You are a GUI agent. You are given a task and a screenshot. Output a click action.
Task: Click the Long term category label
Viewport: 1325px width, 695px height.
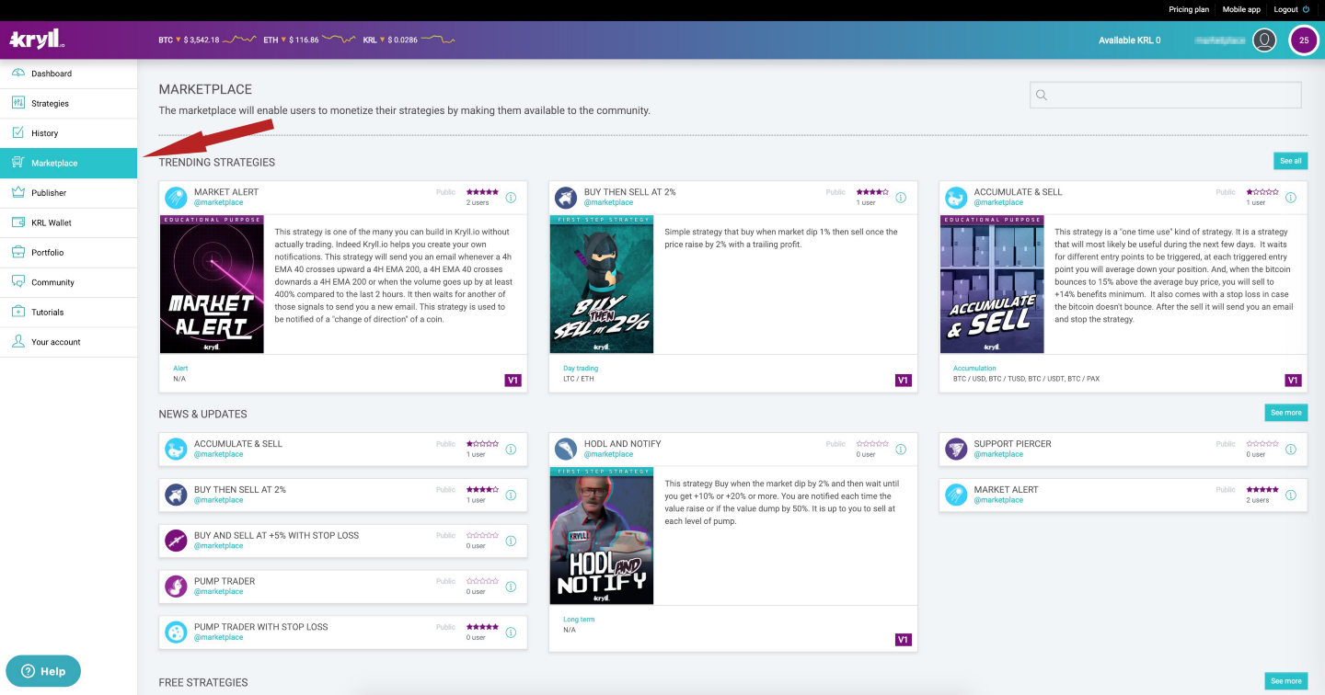(579, 620)
